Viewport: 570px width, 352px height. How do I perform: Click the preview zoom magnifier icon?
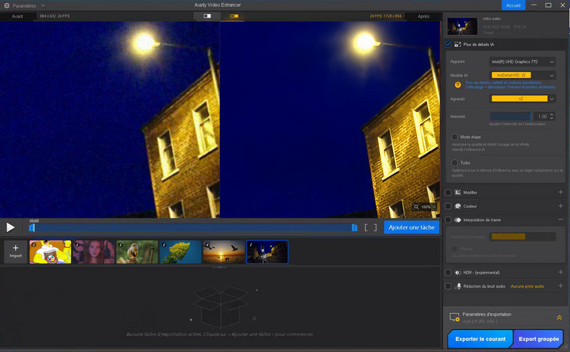click(416, 207)
